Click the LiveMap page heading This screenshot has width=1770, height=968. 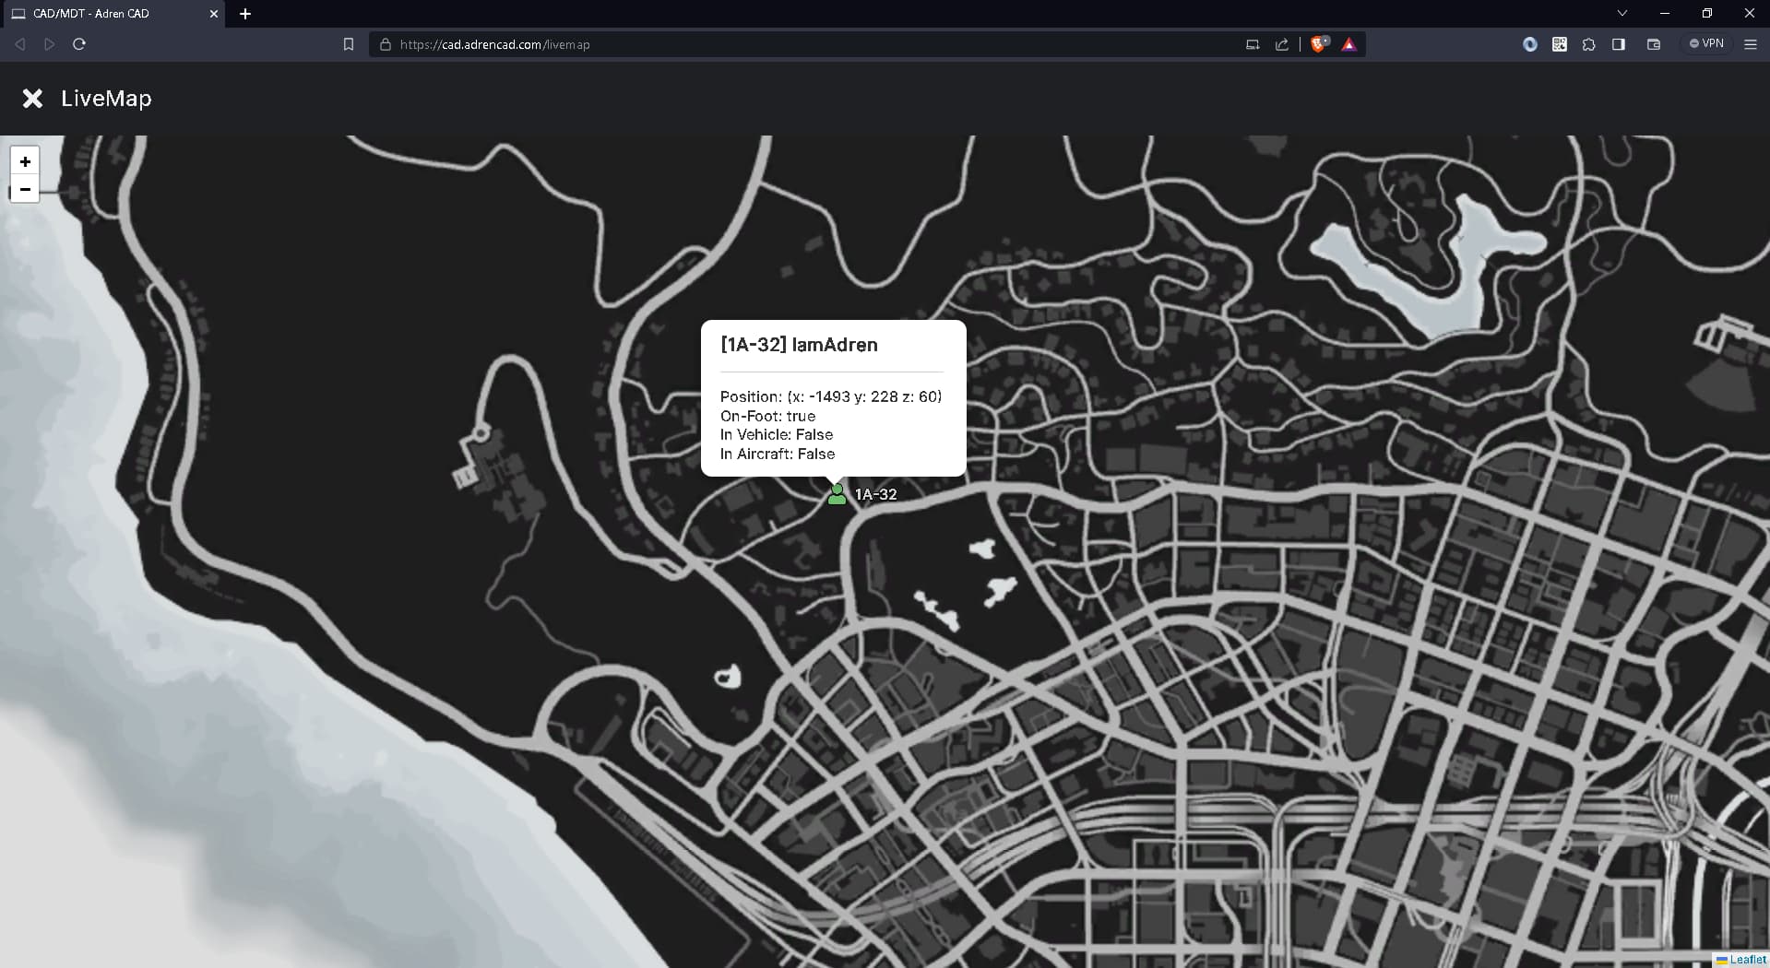coord(106,99)
